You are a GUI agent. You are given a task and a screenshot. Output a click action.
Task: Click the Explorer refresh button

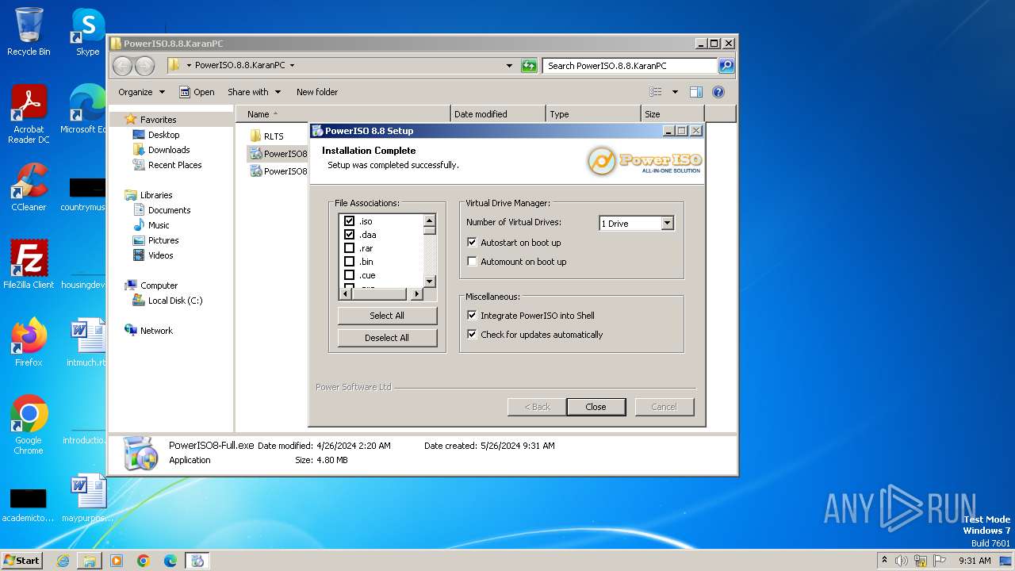point(529,66)
